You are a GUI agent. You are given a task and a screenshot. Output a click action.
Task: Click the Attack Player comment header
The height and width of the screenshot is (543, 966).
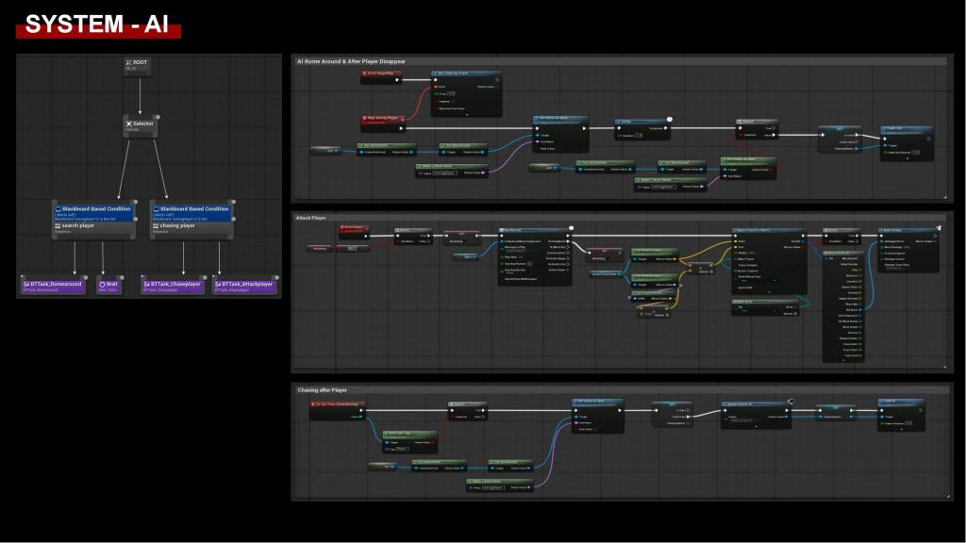pos(312,218)
